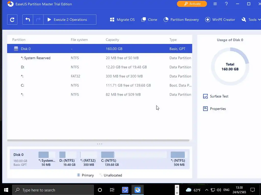Select the C: (NTFS) 139.68 GB block in disk map

point(134,159)
